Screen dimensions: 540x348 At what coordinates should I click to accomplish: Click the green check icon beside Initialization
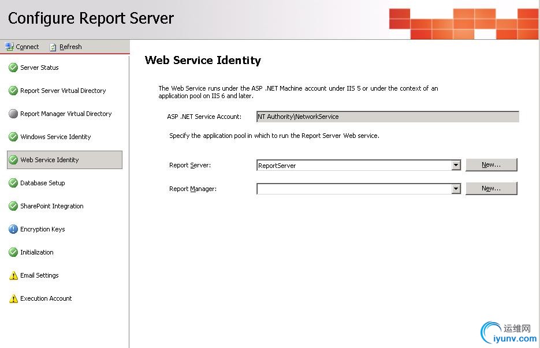click(13, 252)
